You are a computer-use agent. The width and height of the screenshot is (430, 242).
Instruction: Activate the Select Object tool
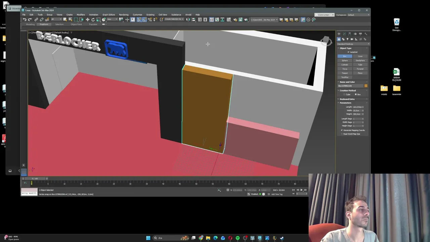[x=65, y=19]
